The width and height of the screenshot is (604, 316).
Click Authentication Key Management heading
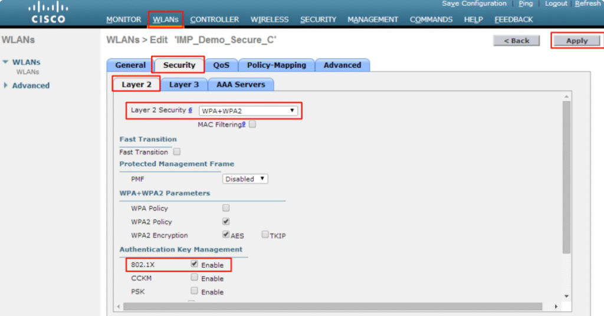pyautogui.click(x=180, y=249)
